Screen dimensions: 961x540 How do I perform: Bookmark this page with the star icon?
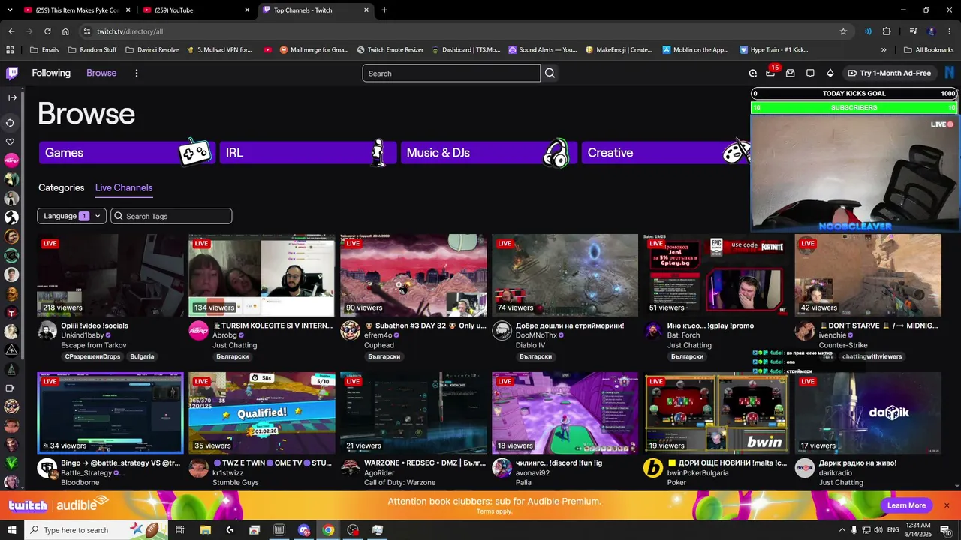843,31
